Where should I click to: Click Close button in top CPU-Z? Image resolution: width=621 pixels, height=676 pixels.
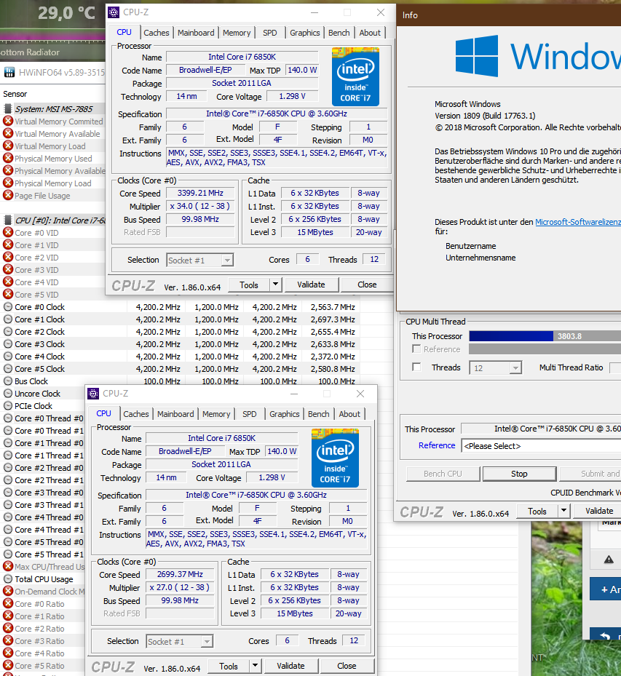367,285
